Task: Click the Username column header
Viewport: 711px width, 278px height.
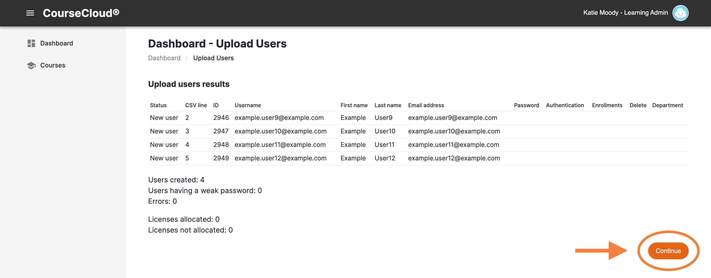Action: pos(248,105)
